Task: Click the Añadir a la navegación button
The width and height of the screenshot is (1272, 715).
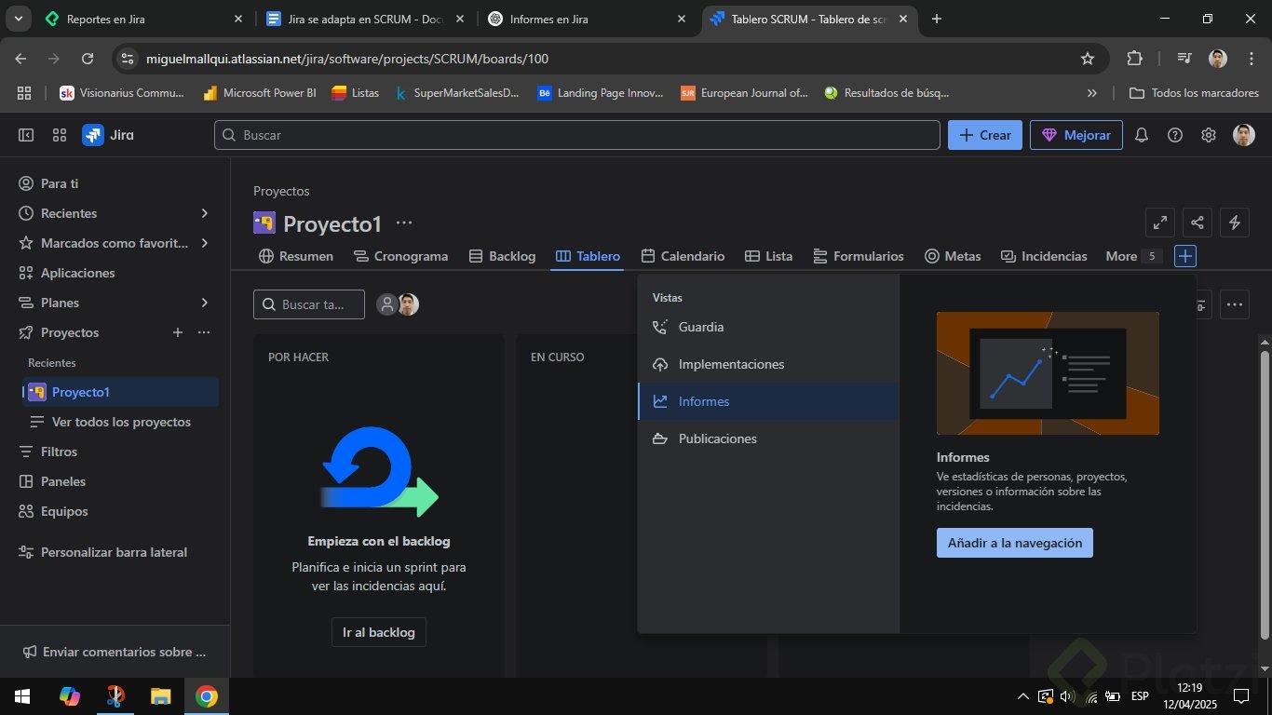Action: click(1014, 543)
